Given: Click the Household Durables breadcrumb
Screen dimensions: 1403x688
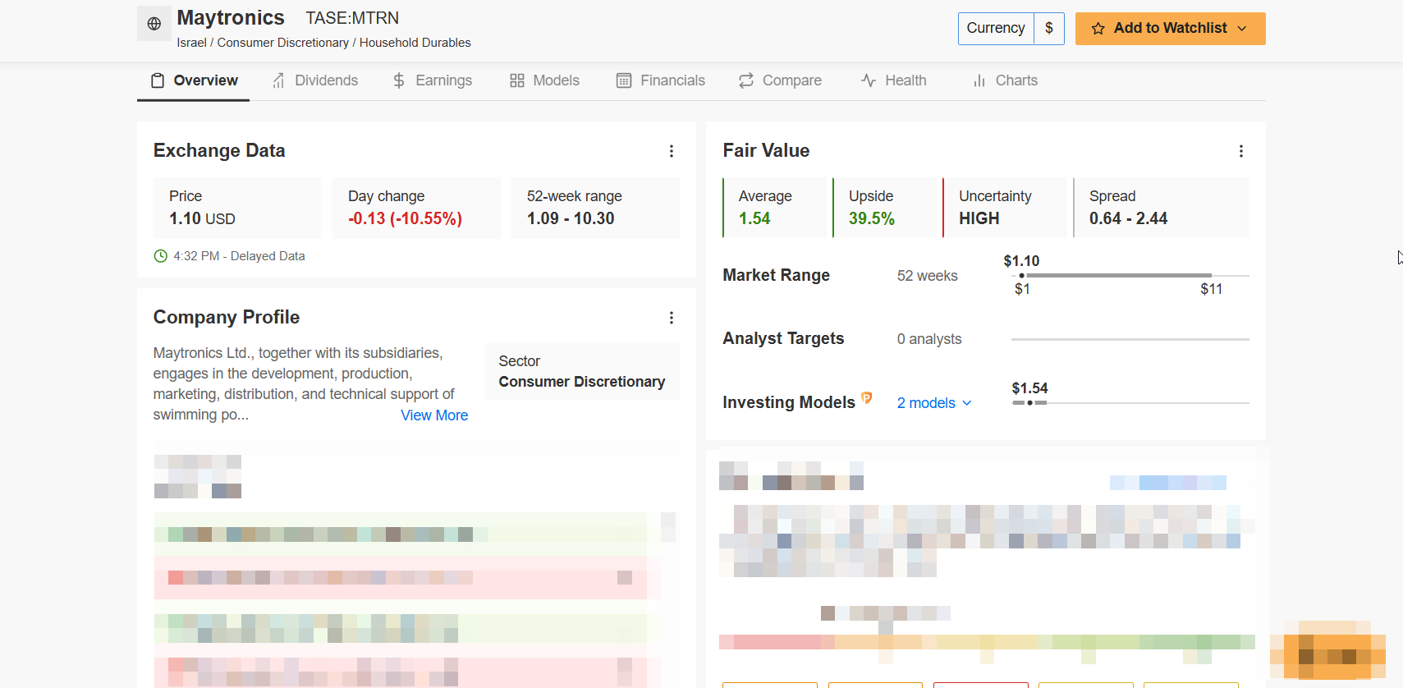Looking at the screenshot, I should coord(415,43).
